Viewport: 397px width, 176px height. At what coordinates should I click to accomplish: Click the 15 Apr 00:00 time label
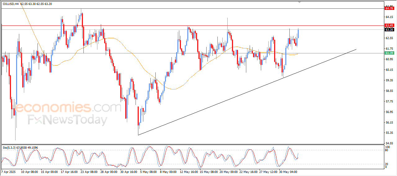[50, 171]
